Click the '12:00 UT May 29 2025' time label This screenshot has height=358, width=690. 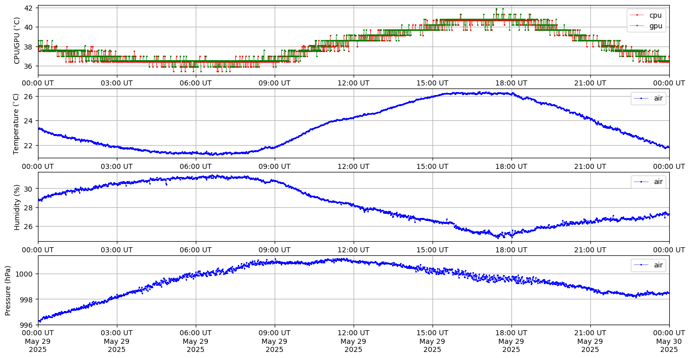click(354, 341)
